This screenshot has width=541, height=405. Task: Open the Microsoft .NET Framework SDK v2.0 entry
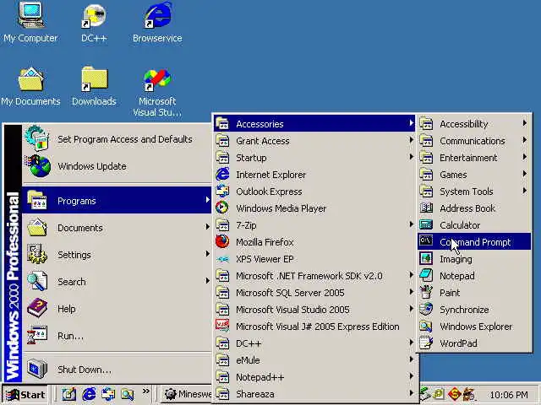coord(314,276)
